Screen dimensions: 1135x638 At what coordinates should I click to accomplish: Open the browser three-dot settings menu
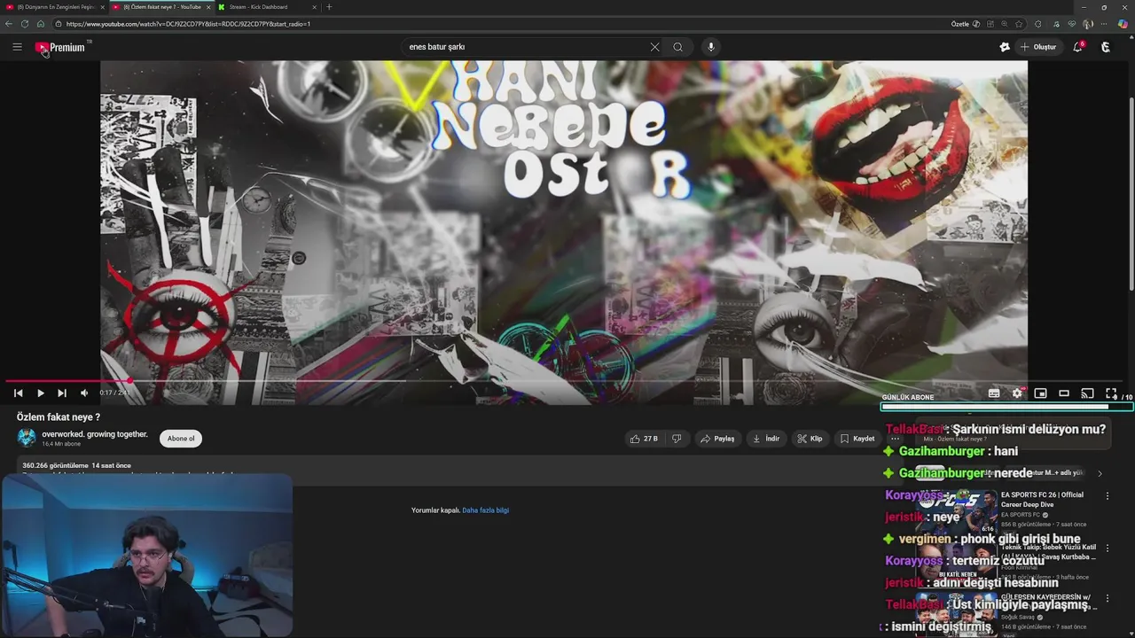click(1106, 24)
